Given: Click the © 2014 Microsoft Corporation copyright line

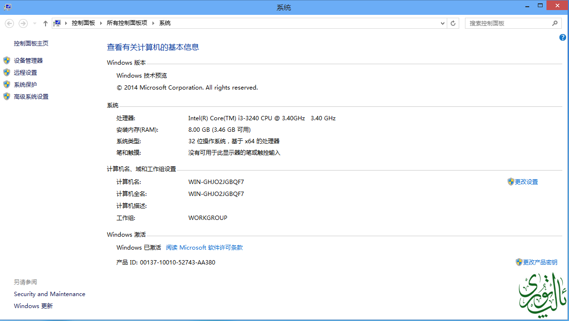Looking at the screenshot, I should pyautogui.click(x=187, y=87).
